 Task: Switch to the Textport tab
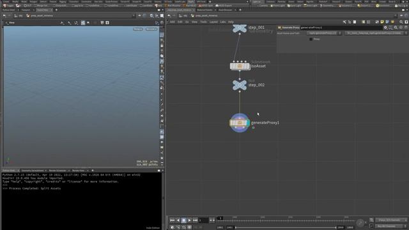pyautogui.click(x=26, y=10)
